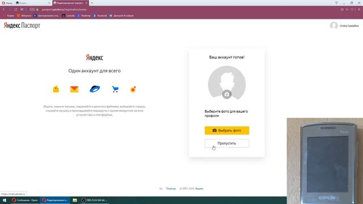Click the Яндекс Паспорт logo
Viewport: 363px width, 204px height.
pyautogui.click(x=22, y=25)
